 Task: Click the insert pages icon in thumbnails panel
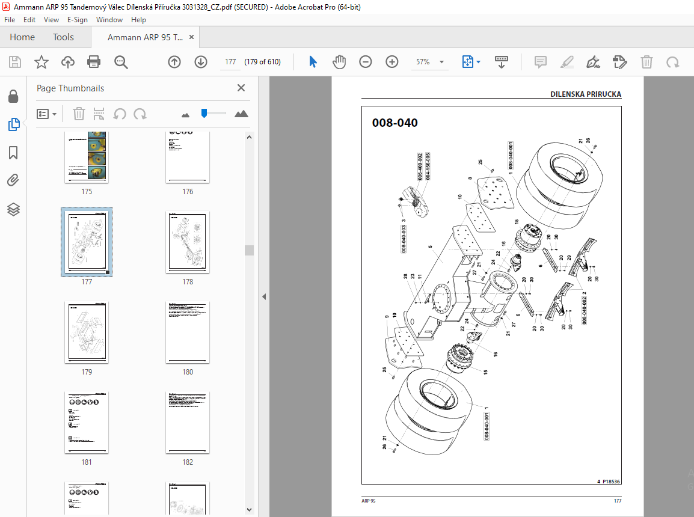pyautogui.click(x=99, y=114)
